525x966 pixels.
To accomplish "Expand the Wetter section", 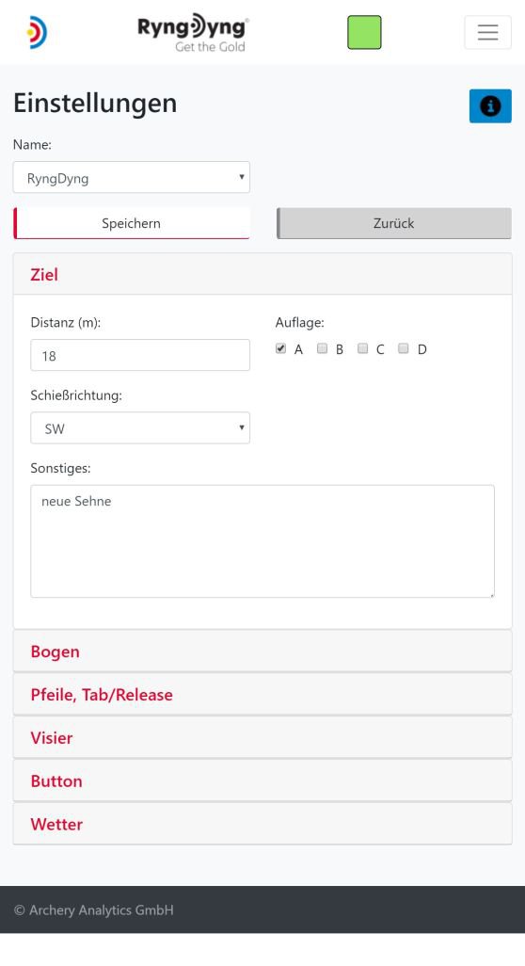I will 262,824.
